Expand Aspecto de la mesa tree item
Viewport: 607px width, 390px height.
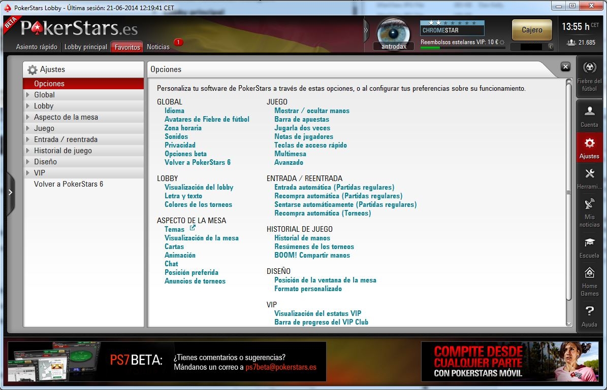(x=28, y=117)
